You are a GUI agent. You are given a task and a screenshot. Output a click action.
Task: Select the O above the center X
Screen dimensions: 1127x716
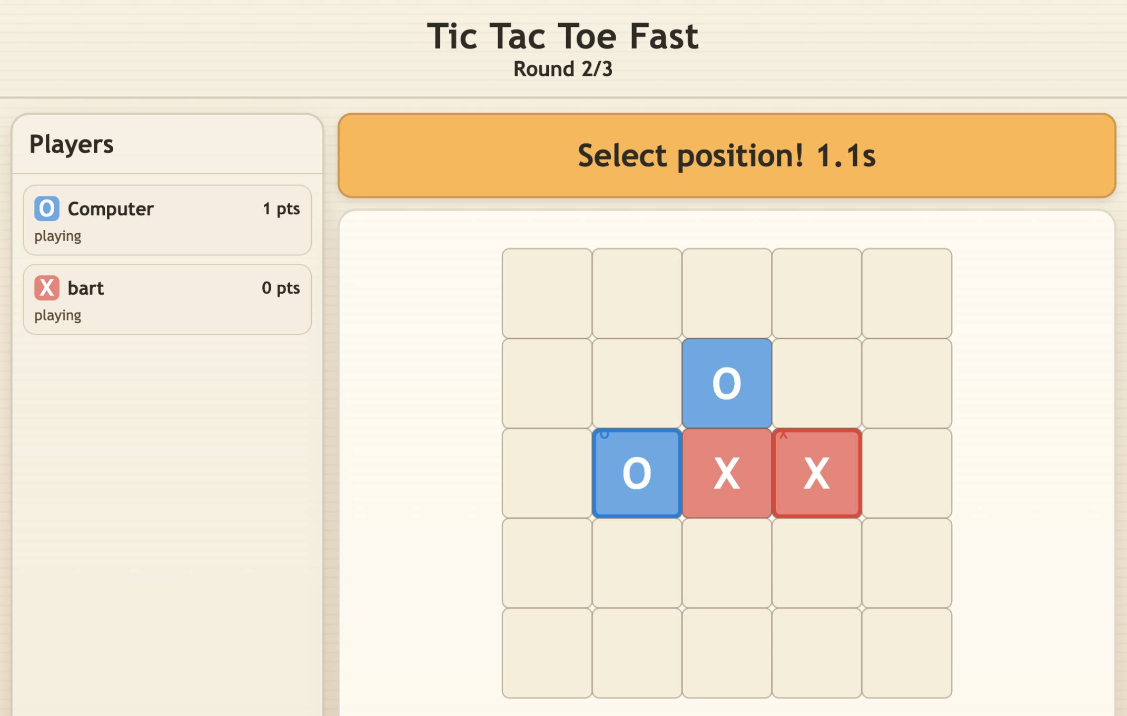point(727,382)
